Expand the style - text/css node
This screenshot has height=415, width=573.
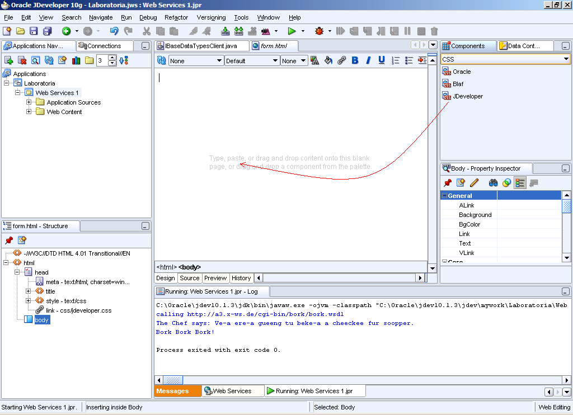click(x=28, y=301)
